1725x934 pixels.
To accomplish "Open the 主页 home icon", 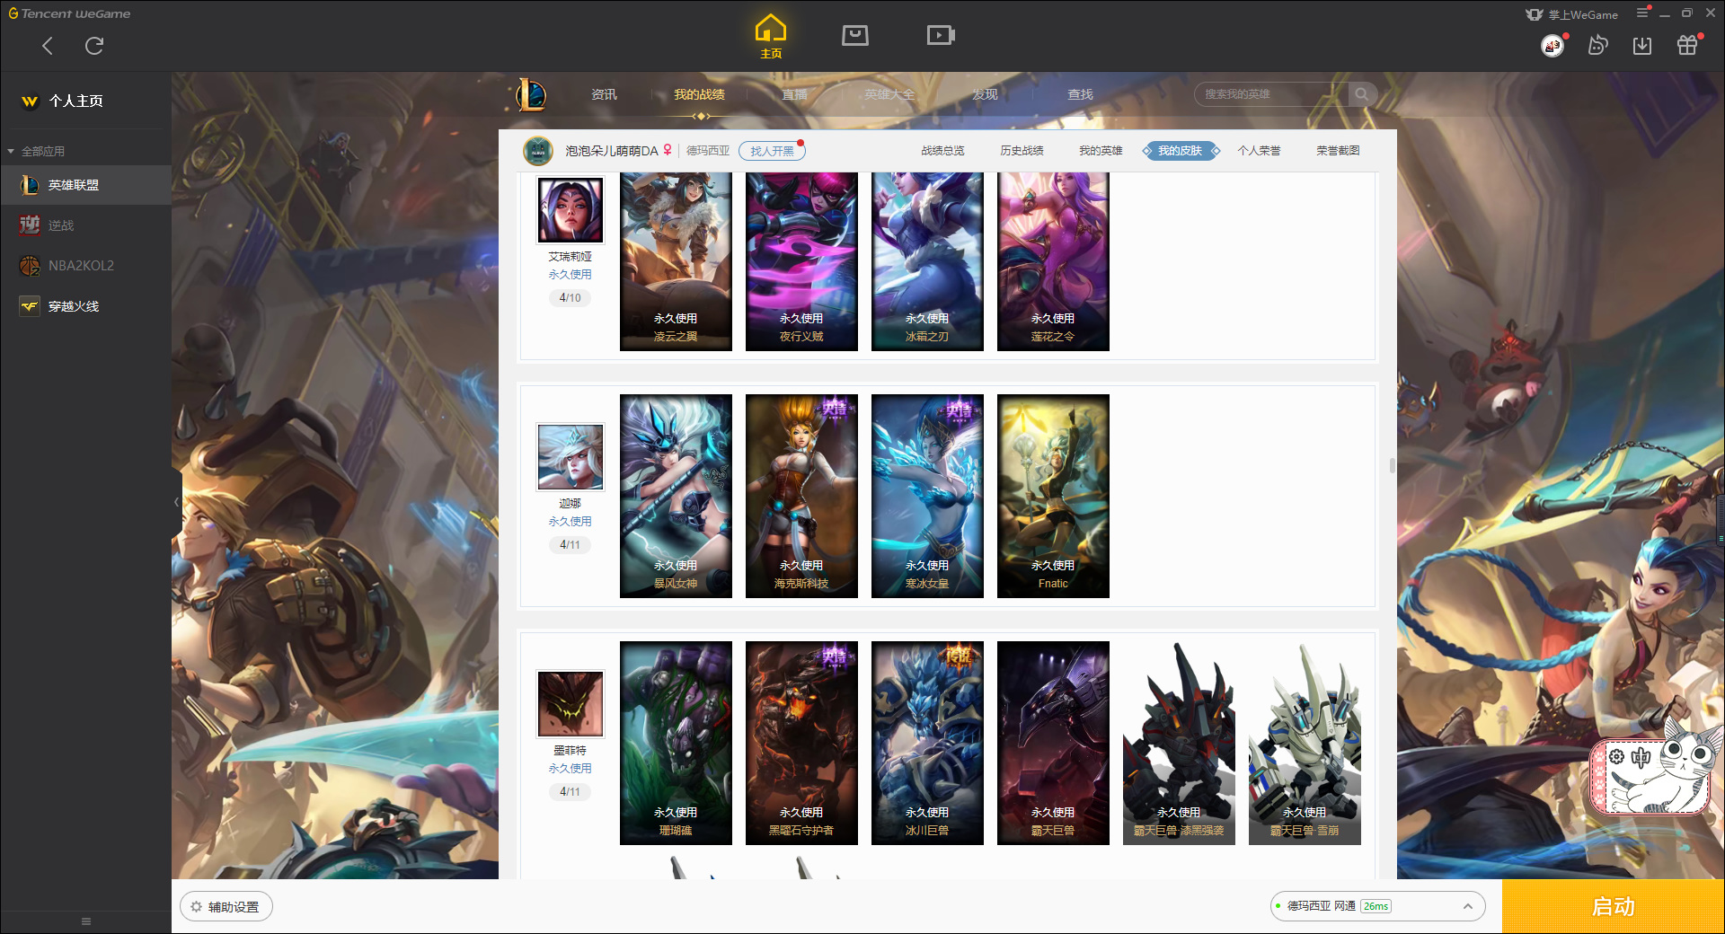I will (770, 36).
